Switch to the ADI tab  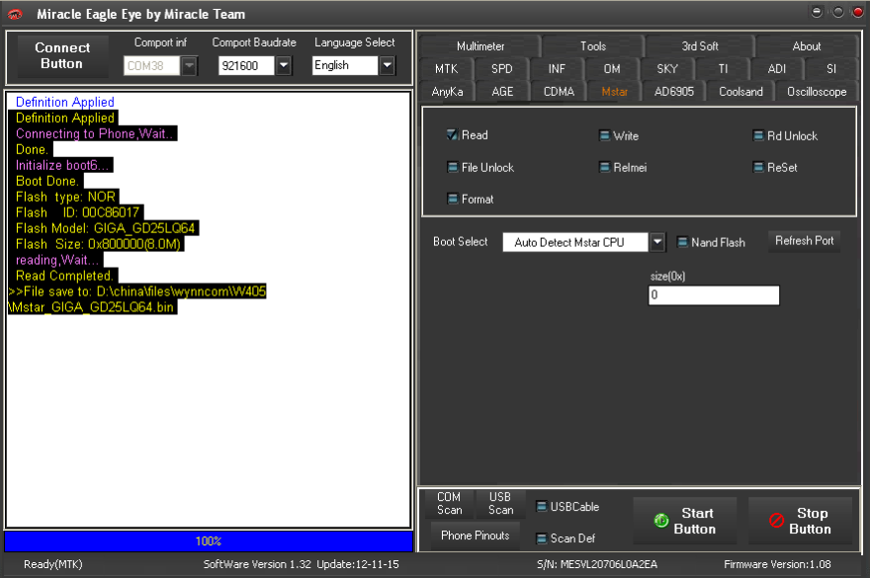[777, 69]
